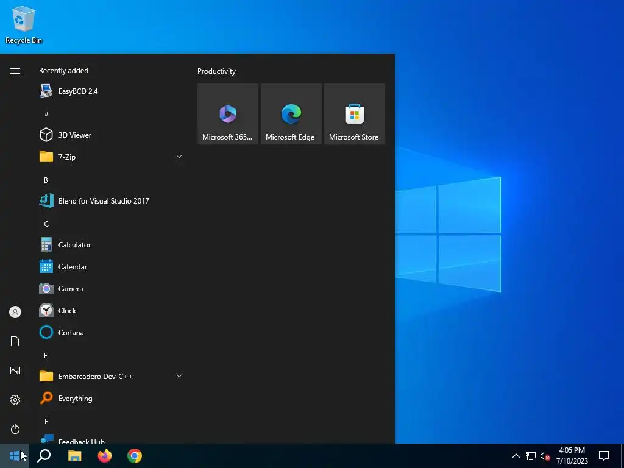Viewport: 624px width, 468px height.
Task: Open the Calculator app
Action: pos(112,245)
